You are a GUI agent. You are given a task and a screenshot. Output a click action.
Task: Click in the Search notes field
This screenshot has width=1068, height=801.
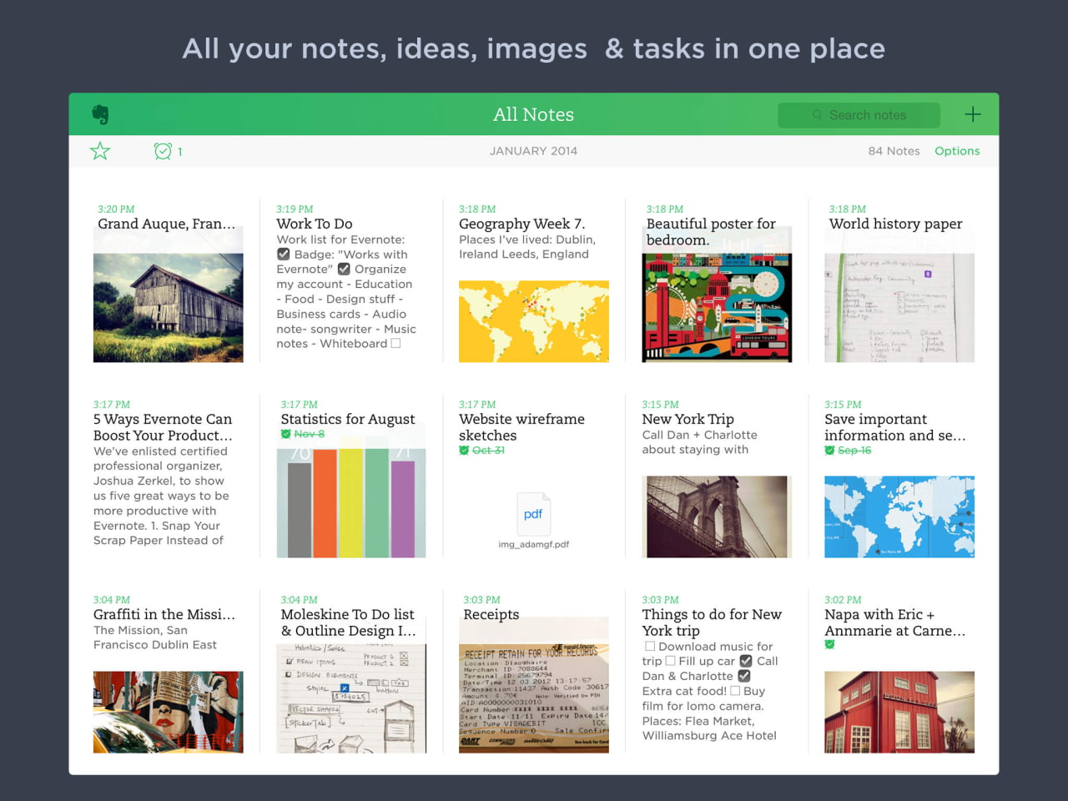(x=866, y=115)
